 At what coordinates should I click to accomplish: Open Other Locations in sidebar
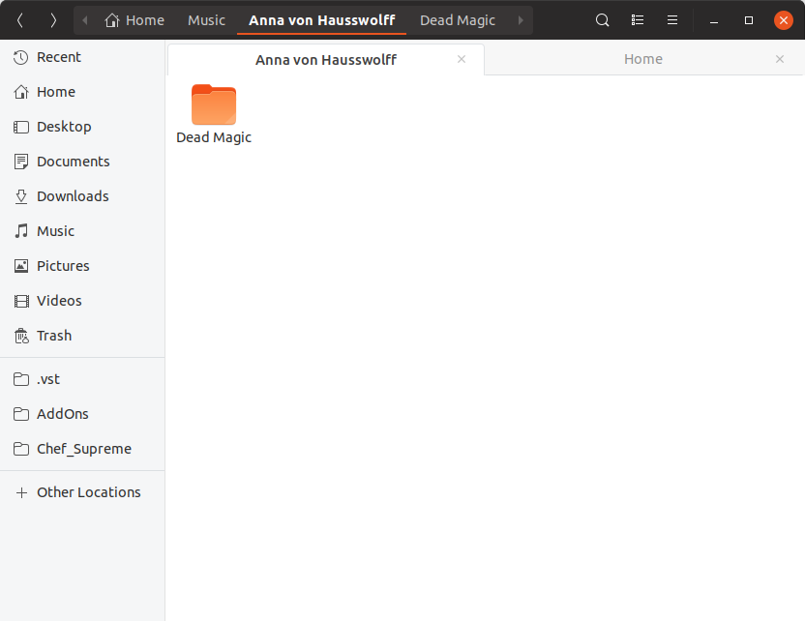tap(82, 492)
